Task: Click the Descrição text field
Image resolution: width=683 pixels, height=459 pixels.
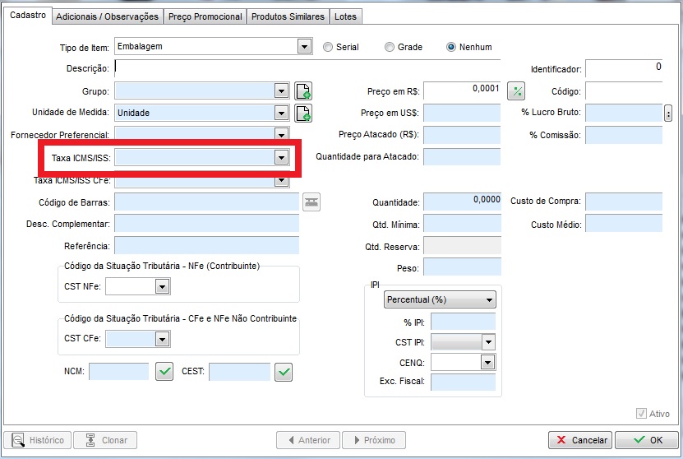Action: 307,68
